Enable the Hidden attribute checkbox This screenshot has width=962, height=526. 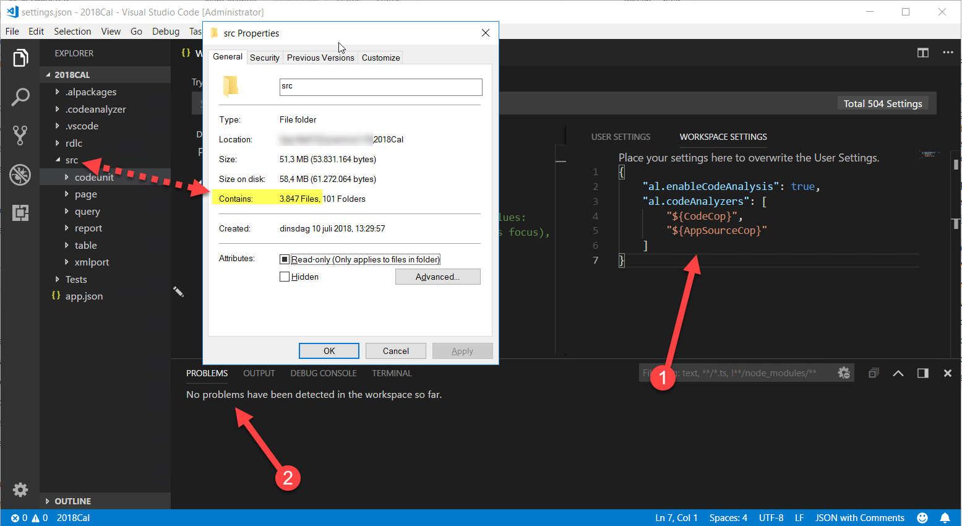pos(285,276)
